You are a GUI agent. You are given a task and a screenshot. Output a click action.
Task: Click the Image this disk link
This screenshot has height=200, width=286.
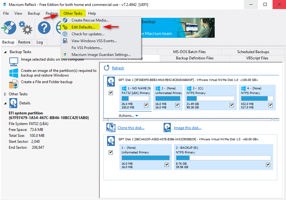(187, 128)
